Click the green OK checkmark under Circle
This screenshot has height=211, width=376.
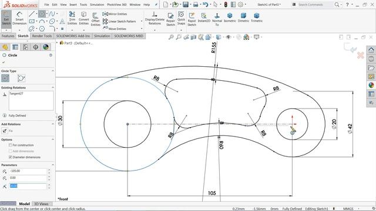click(x=4, y=63)
